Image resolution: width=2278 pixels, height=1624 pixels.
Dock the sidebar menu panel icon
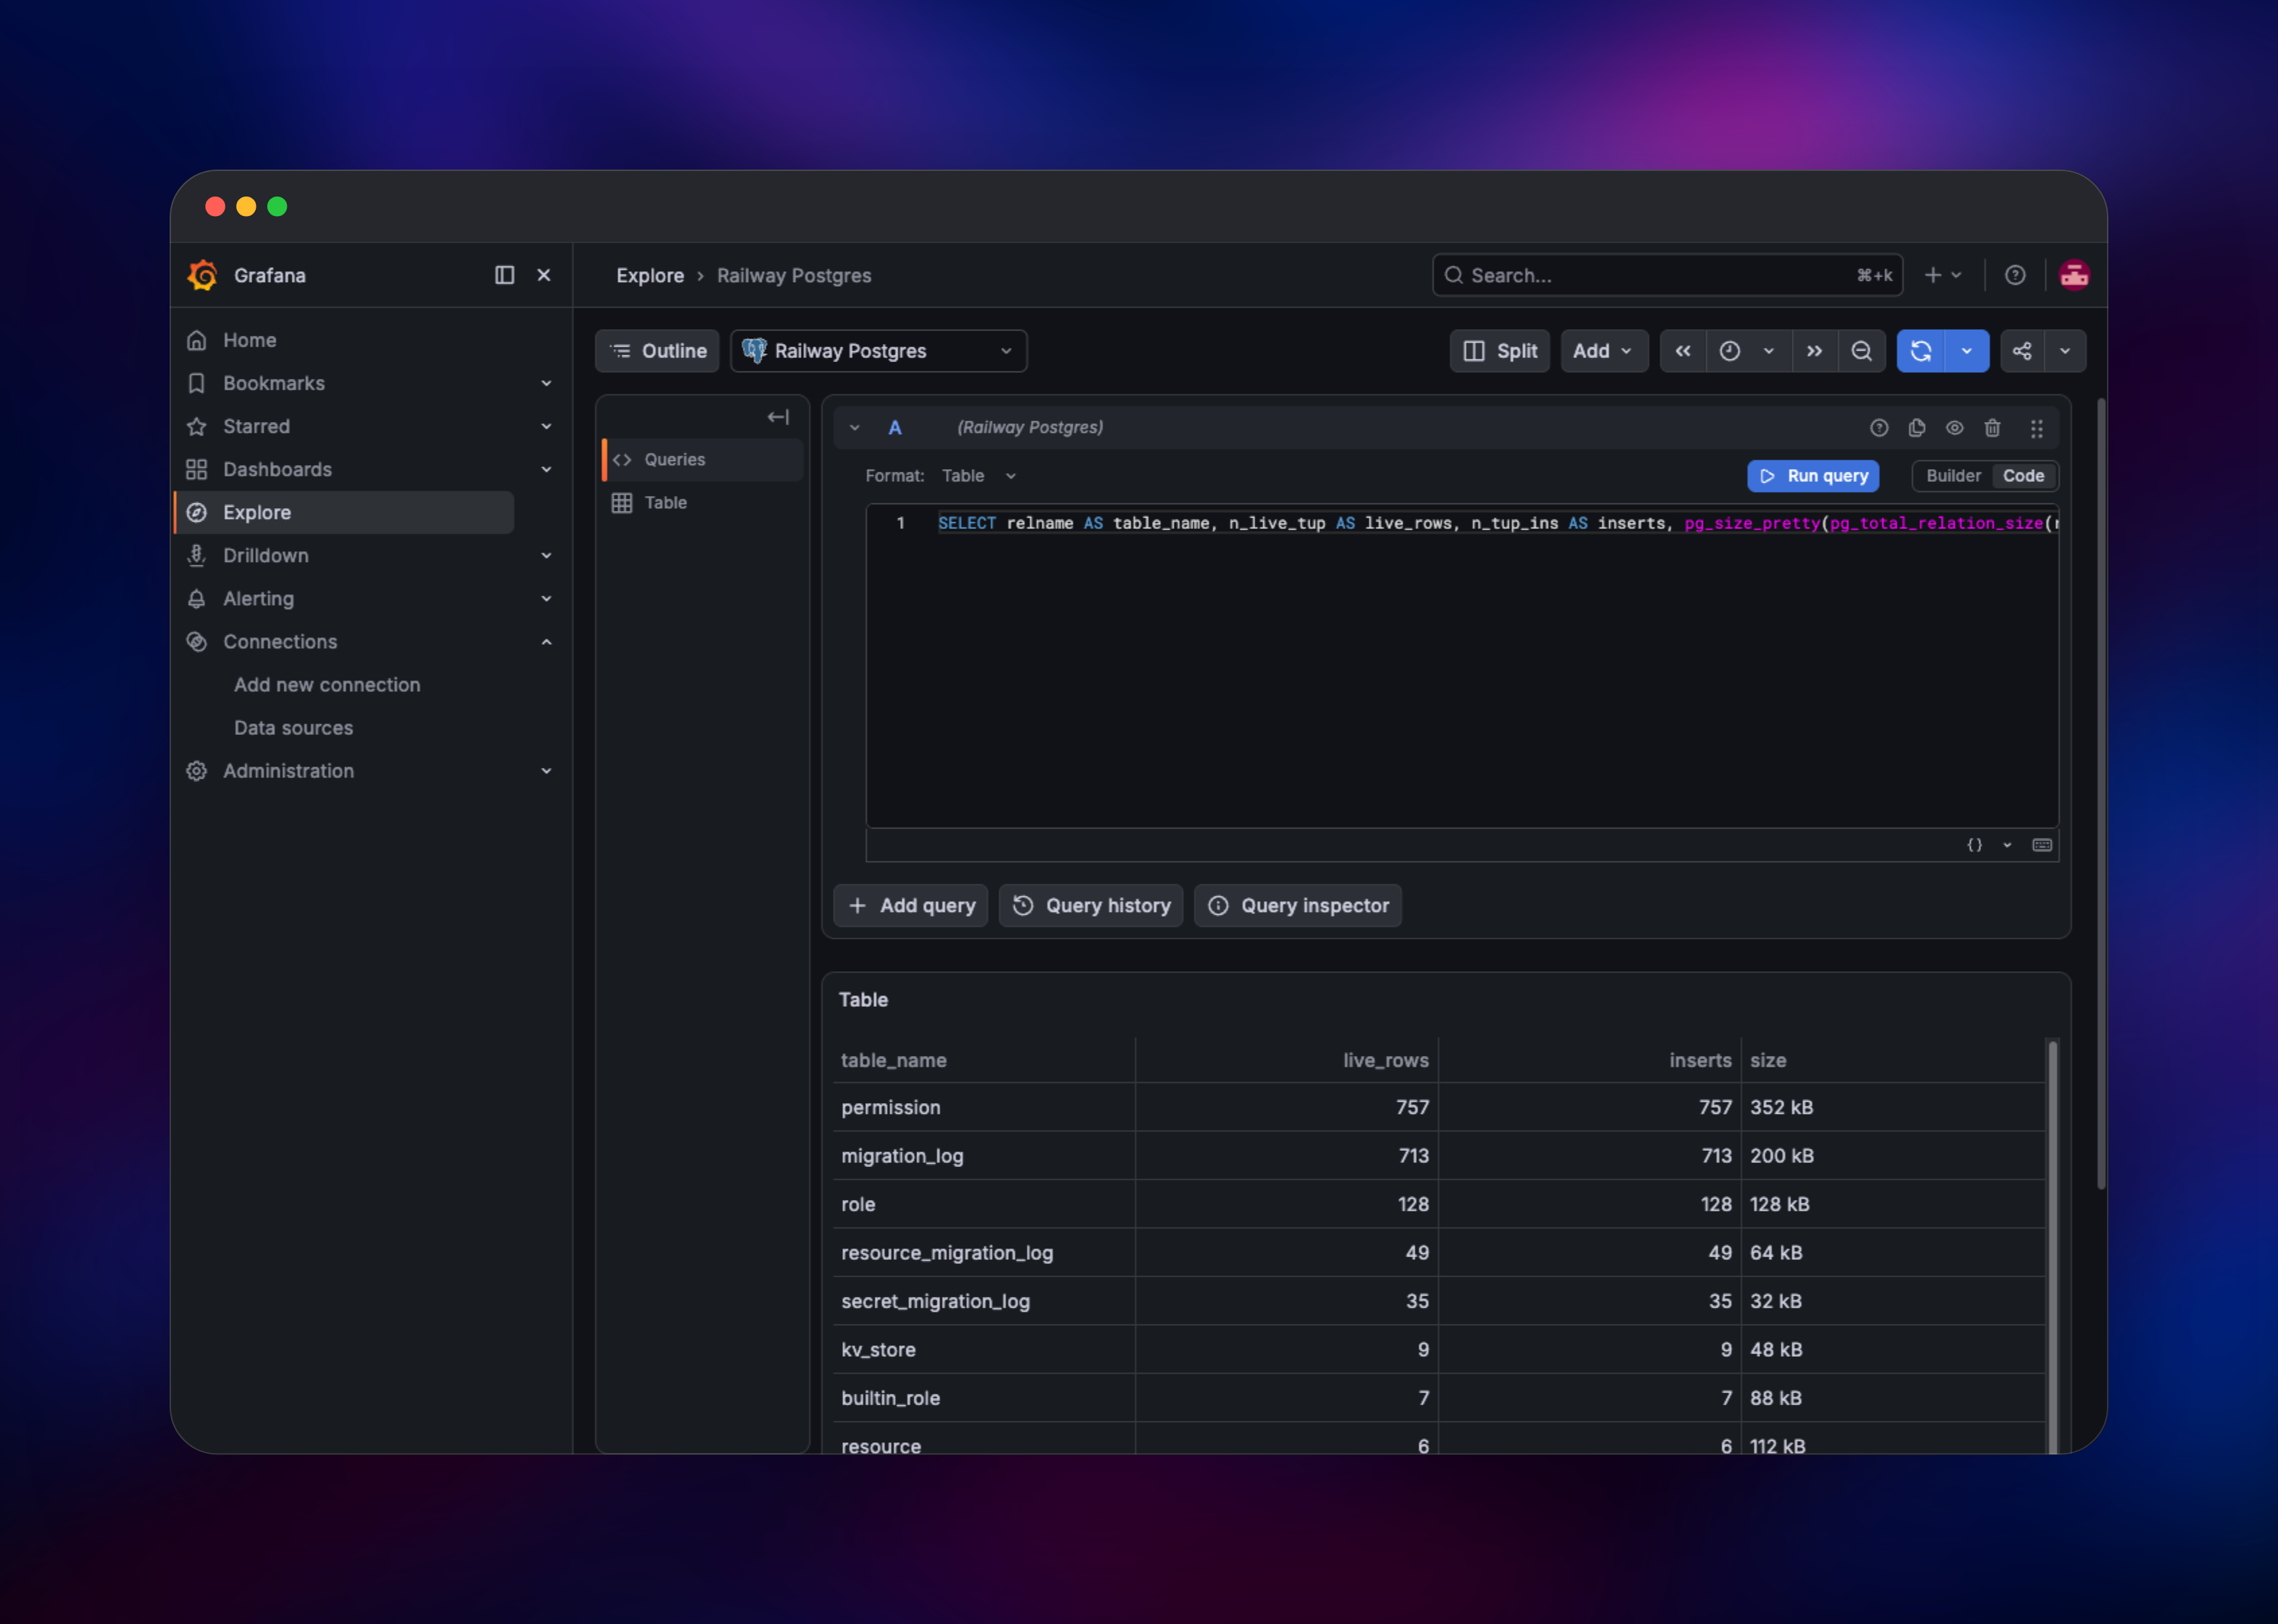point(504,275)
